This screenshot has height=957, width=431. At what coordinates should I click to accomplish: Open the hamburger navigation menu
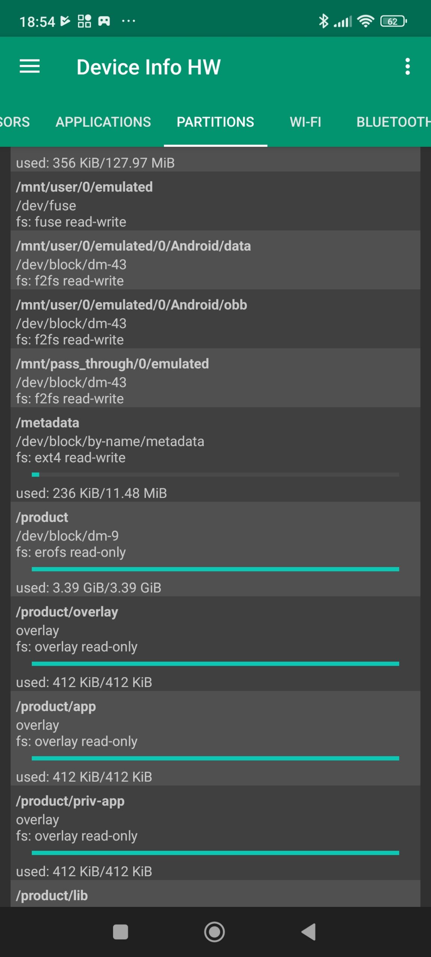(30, 67)
